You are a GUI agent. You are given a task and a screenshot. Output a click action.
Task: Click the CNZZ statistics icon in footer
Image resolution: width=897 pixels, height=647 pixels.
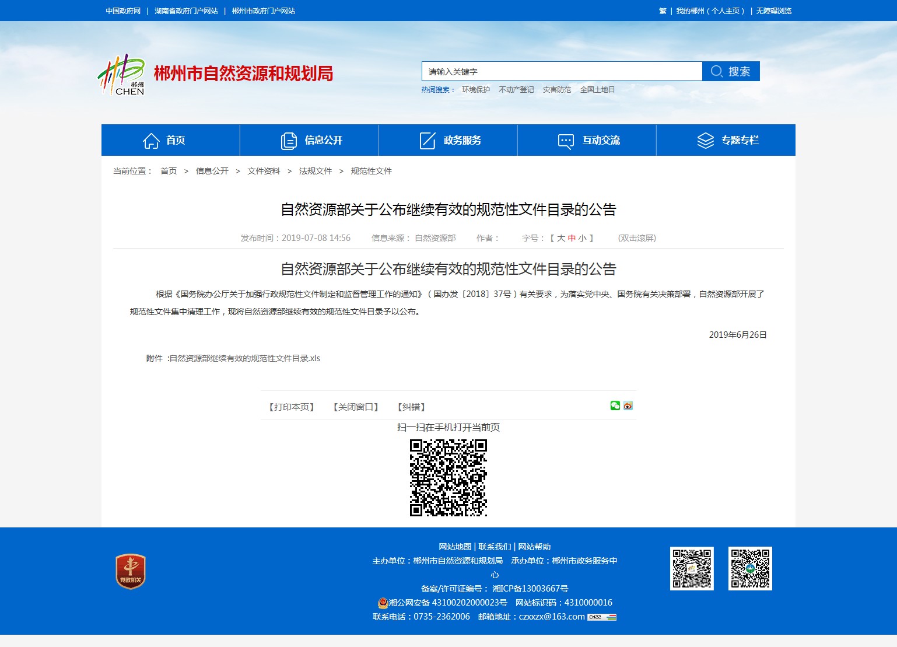602,617
